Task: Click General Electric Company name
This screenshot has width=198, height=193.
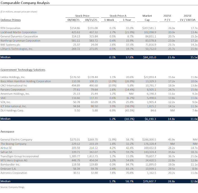Action: [x=16, y=139]
